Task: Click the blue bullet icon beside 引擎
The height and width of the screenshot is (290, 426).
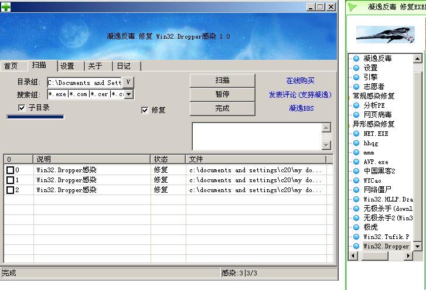Action: click(x=356, y=77)
